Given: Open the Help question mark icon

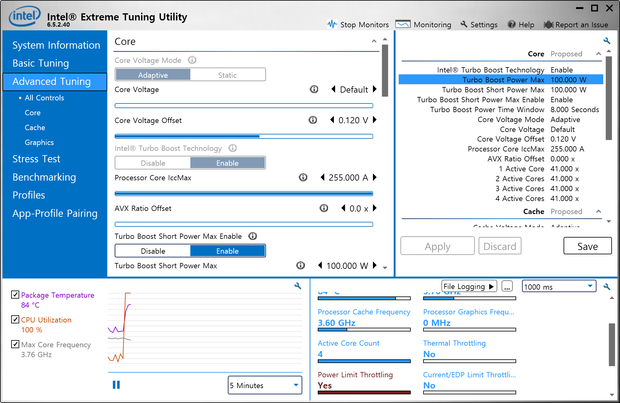Looking at the screenshot, I should (x=511, y=24).
